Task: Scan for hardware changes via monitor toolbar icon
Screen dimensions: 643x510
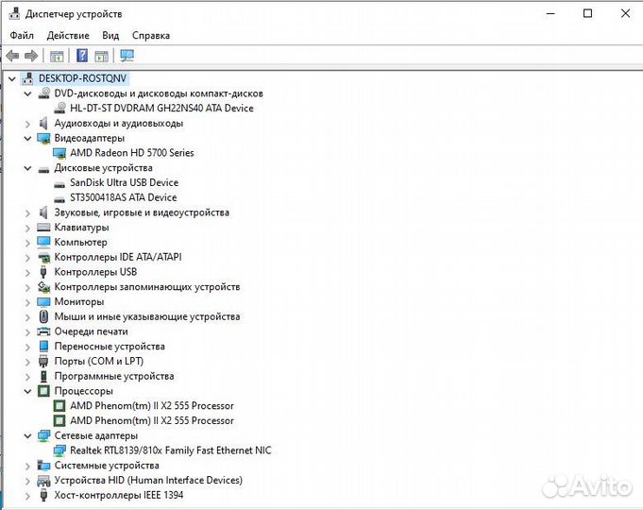Action: click(127, 56)
